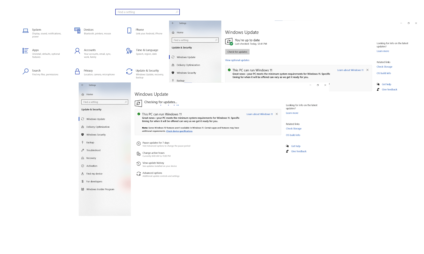Viewport: 424px width, 254px height.
Task: Dismiss the Windows 11 banner in the up-to-date window
Action: pyautogui.click(x=368, y=70)
